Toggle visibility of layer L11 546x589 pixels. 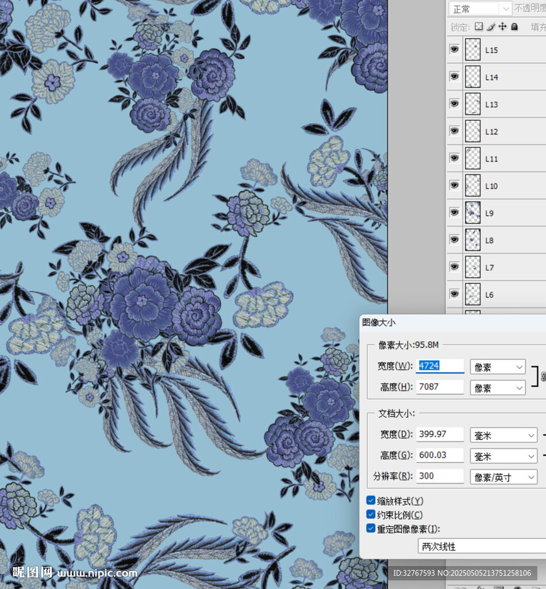(x=455, y=159)
